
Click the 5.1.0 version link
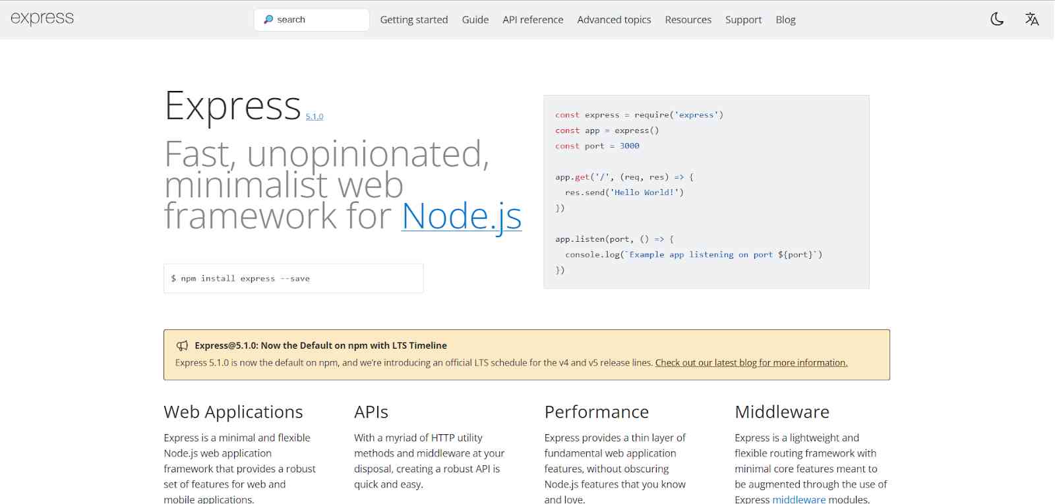pyautogui.click(x=315, y=117)
